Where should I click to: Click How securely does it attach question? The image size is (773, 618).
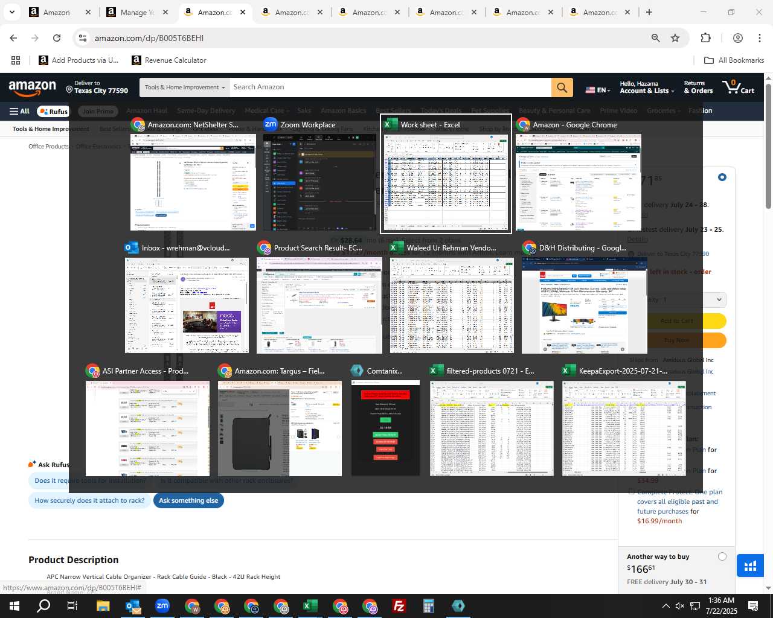tap(89, 500)
